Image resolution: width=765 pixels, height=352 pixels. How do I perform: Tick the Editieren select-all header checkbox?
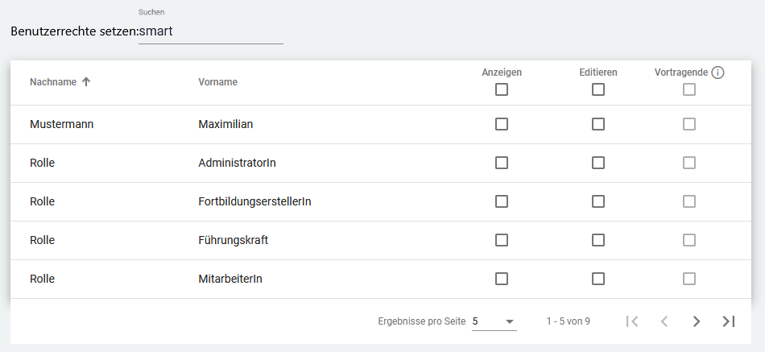point(598,89)
